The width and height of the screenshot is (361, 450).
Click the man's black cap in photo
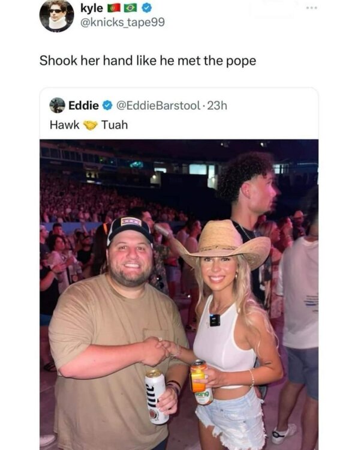[130, 230]
